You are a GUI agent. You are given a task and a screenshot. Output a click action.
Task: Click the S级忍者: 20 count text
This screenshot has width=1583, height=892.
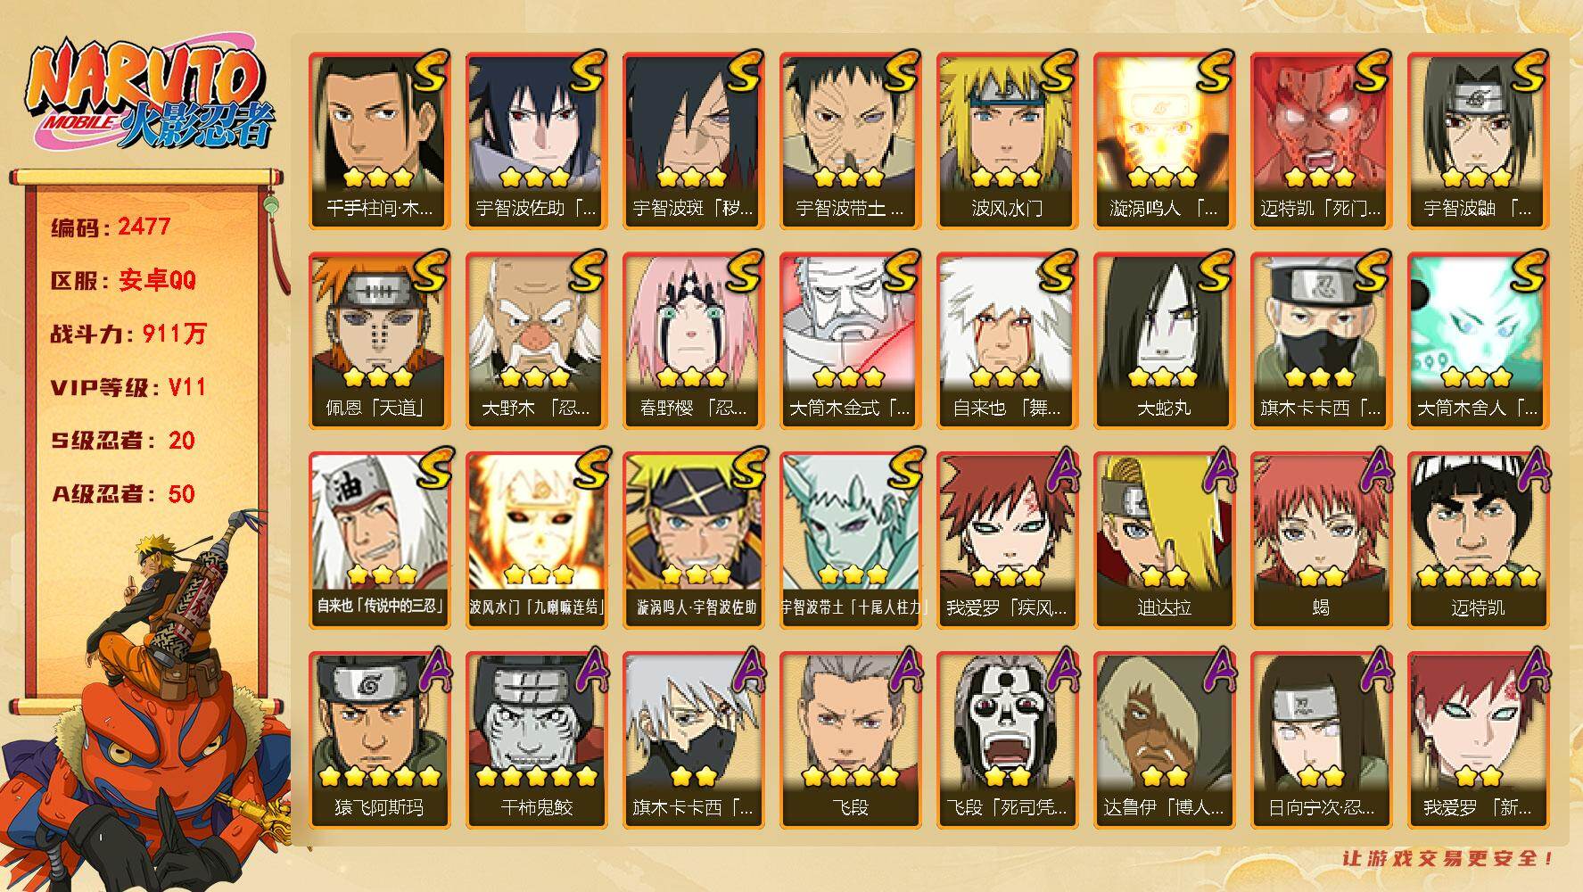coord(123,441)
